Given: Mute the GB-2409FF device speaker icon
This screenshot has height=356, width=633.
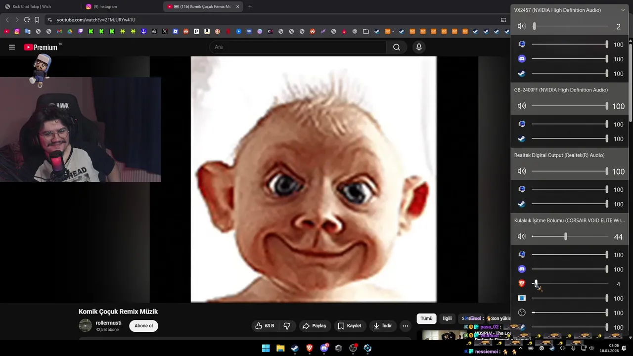Looking at the screenshot, I should [522, 106].
